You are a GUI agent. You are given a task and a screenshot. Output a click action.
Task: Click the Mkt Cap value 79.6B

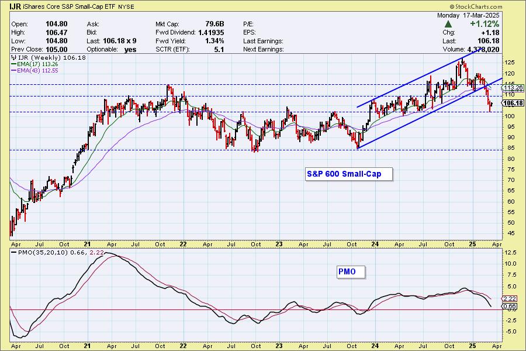[x=214, y=24]
